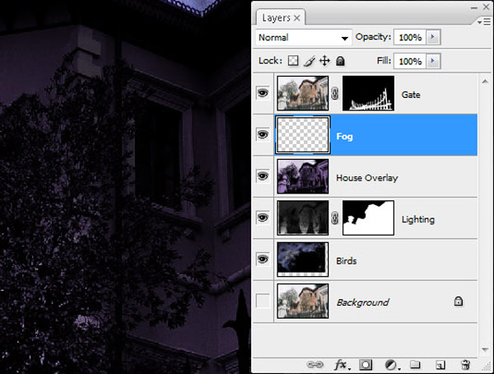
Task: Open the Fill slider arrow
Action: point(433,61)
